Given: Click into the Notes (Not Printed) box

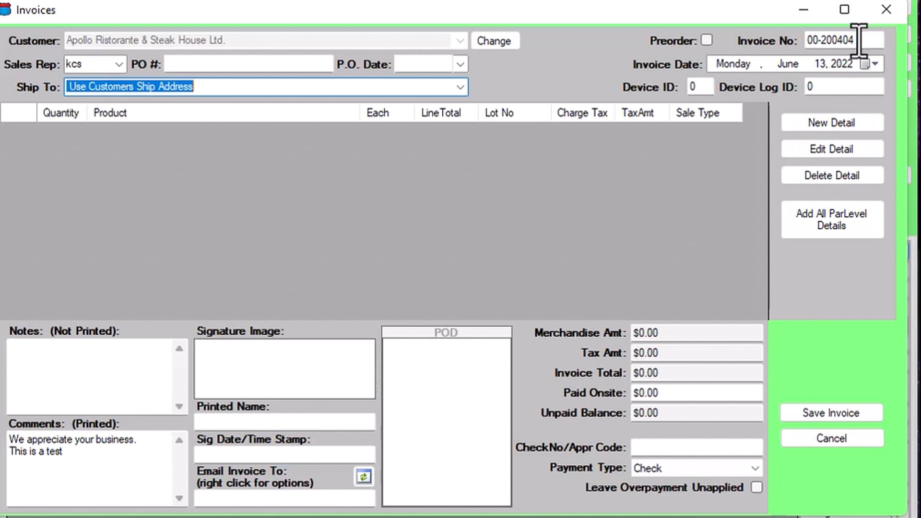Looking at the screenshot, I should click(x=89, y=377).
